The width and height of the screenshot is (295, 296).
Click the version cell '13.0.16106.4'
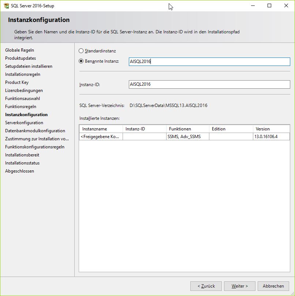point(271,137)
